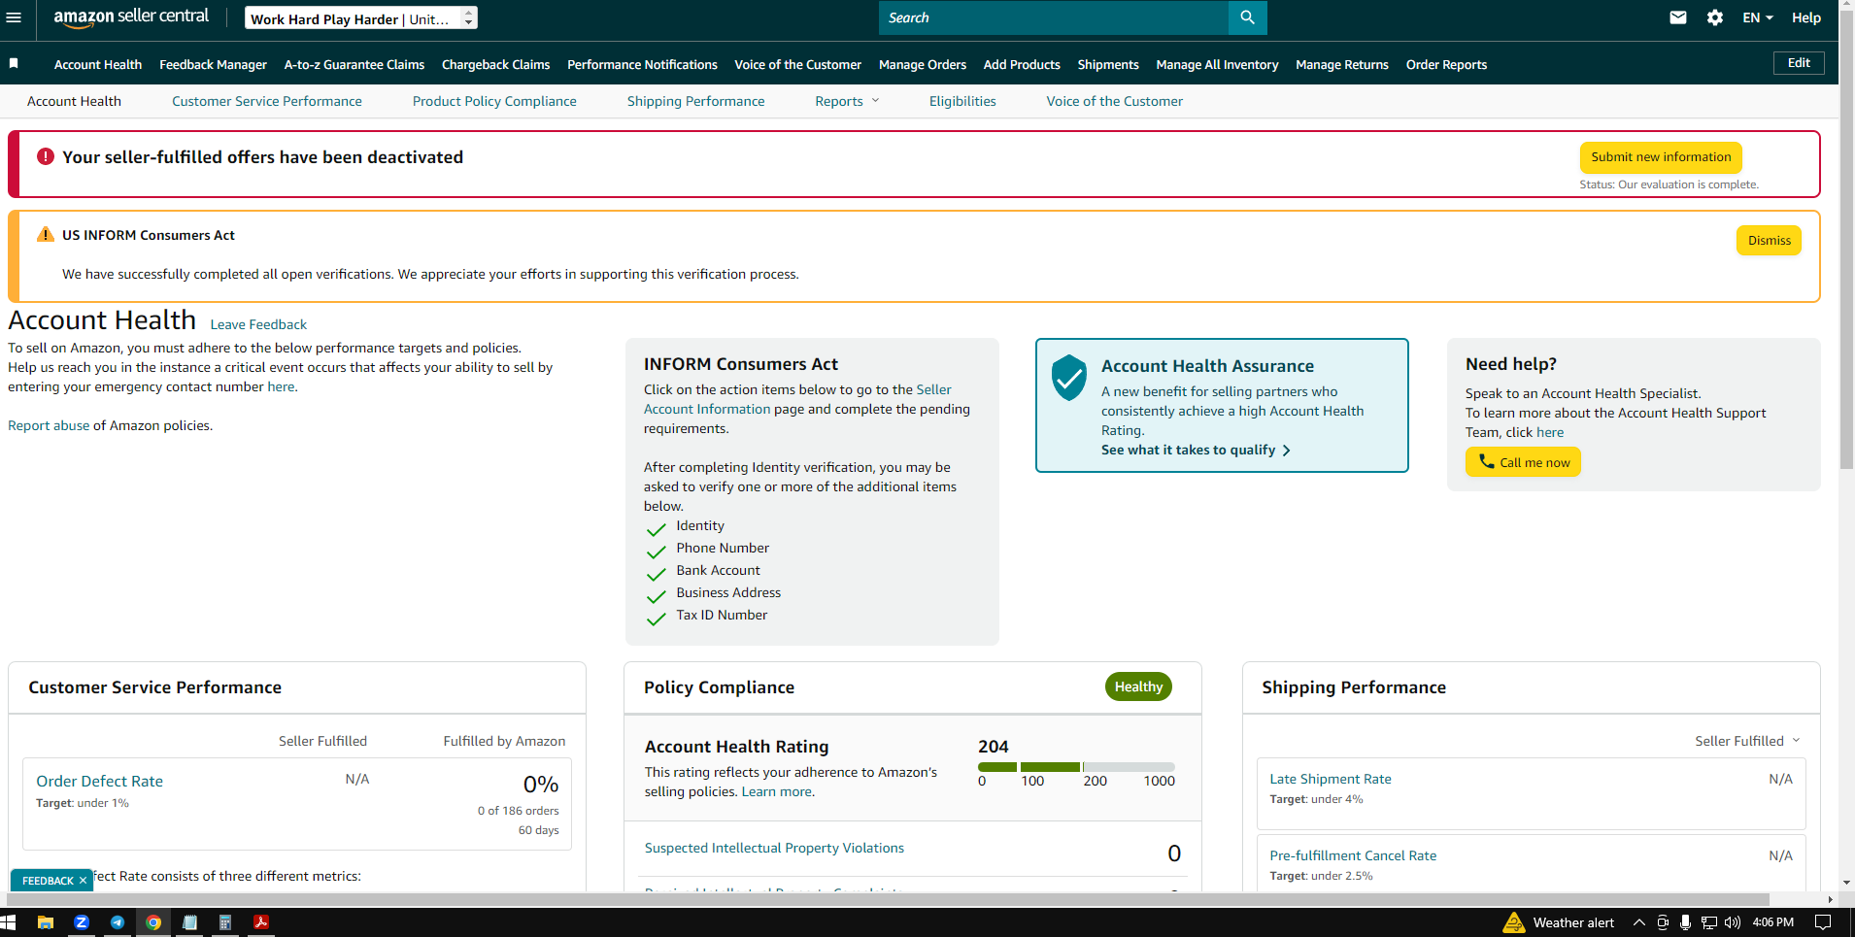Open File Explorer from the taskbar
The width and height of the screenshot is (1855, 937).
tap(45, 922)
